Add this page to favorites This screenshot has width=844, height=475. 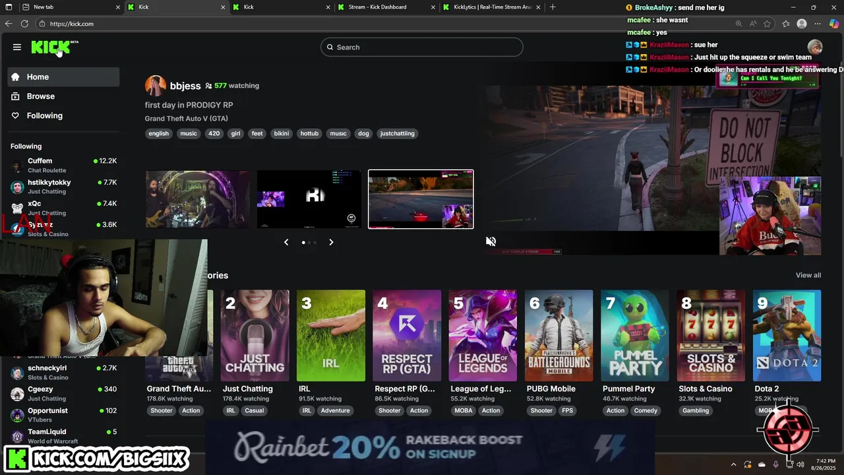coord(768,24)
